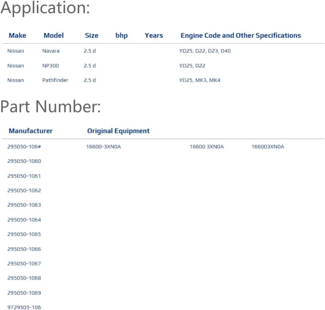Click the NP300 model cell
This screenshot has width=325, height=310.
(50, 66)
